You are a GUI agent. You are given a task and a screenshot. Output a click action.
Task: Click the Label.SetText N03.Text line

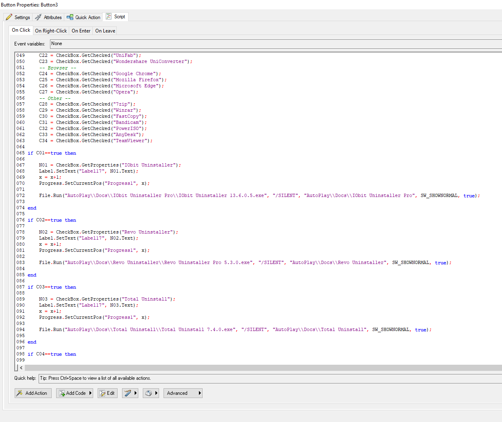[89, 305]
